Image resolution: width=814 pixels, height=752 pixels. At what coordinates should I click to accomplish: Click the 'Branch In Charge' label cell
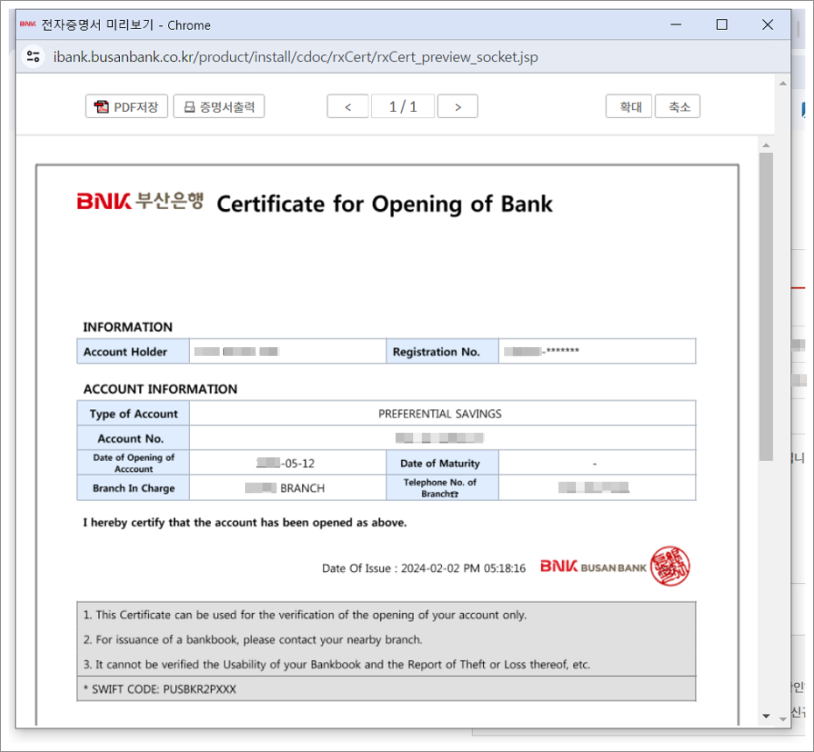(x=133, y=488)
